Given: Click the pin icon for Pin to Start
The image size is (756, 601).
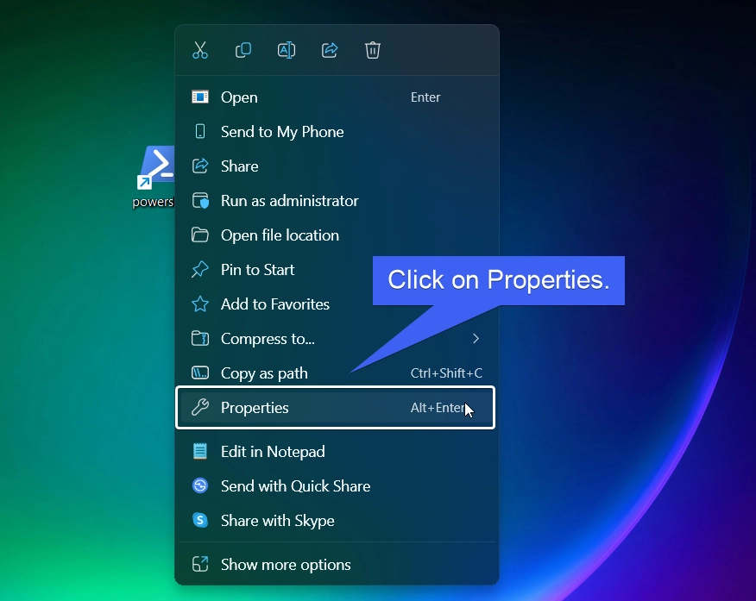Looking at the screenshot, I should 200,269.
